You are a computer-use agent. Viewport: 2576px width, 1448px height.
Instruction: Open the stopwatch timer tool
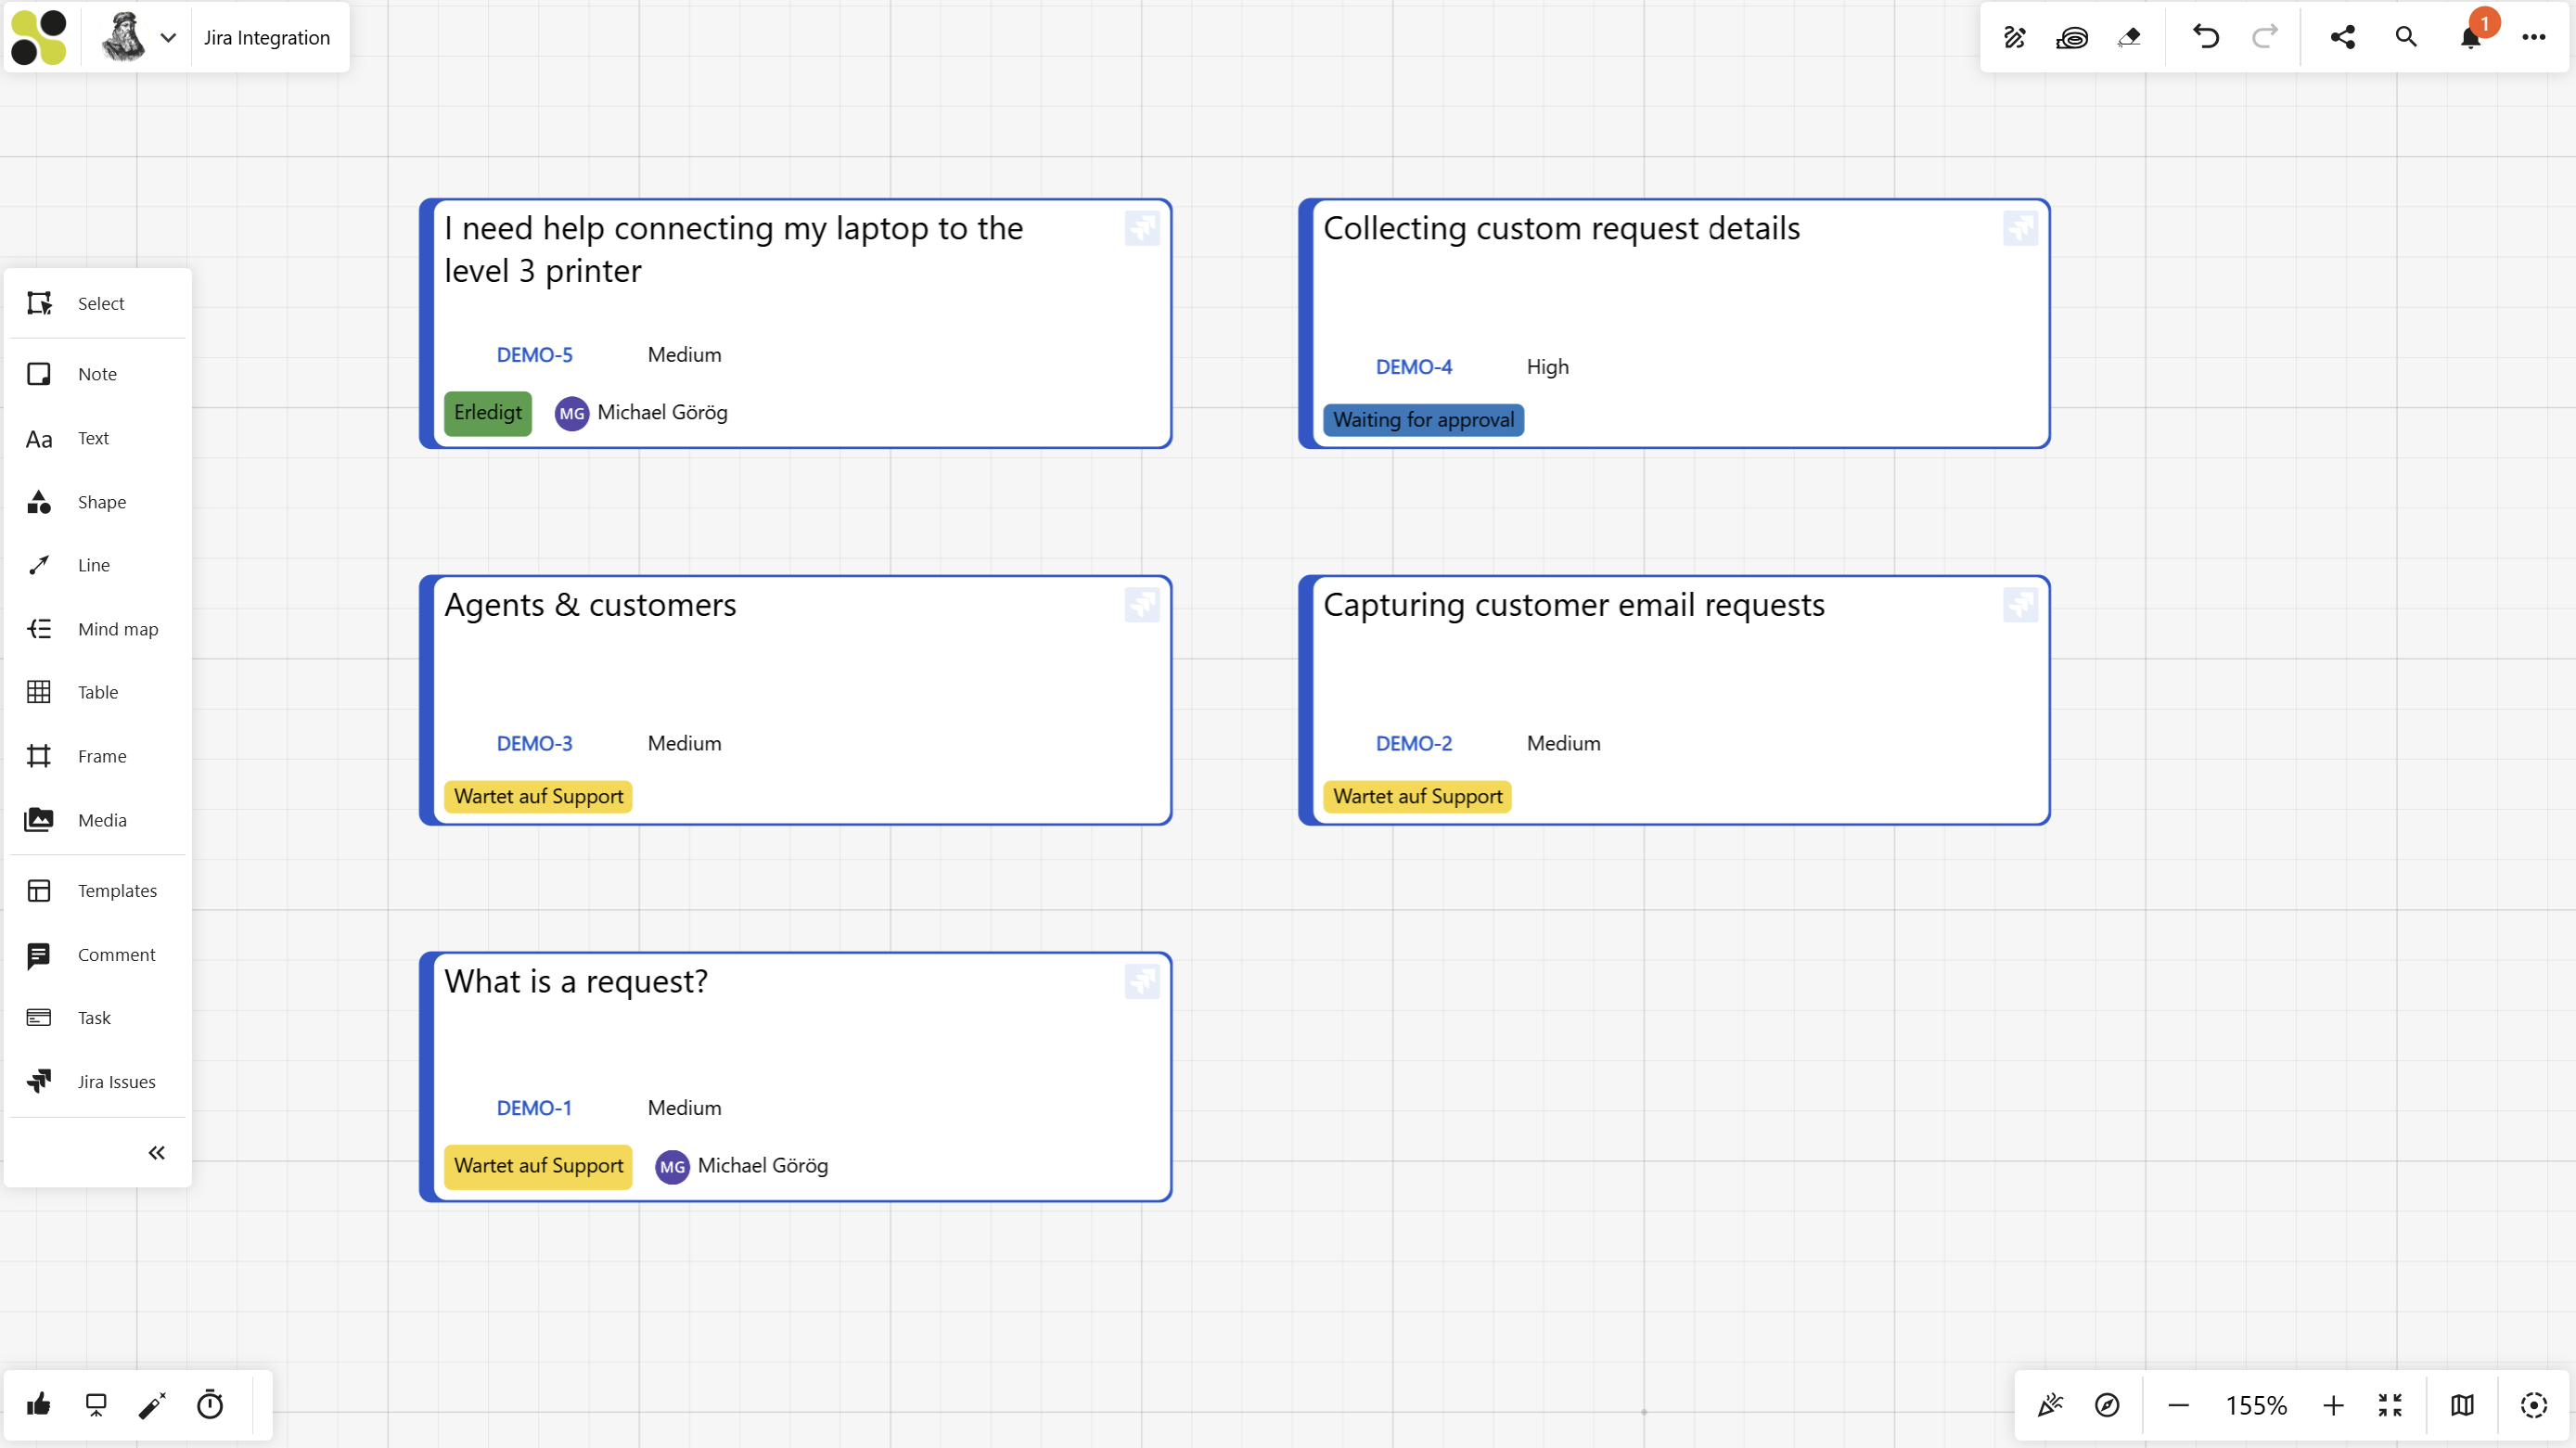pyautogui.click(x=208, y=1404)
